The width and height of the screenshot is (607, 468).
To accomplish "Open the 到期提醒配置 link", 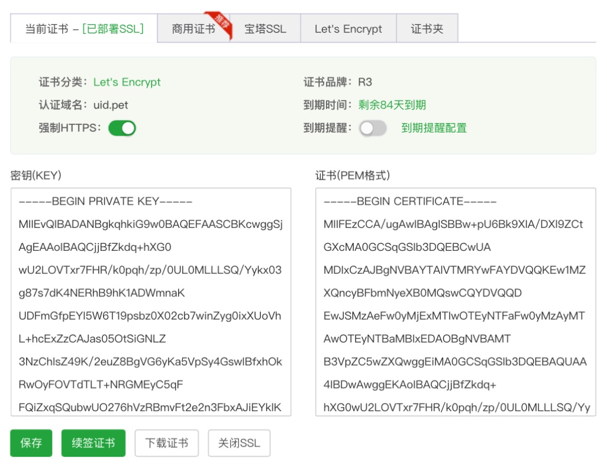I will (434, 128).
